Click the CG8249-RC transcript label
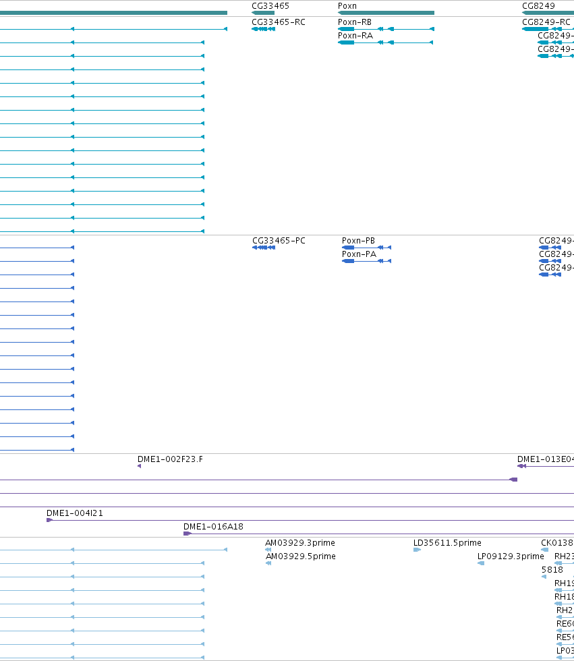The height and width of the screenshot is (661, 574). tap(546, 22)
